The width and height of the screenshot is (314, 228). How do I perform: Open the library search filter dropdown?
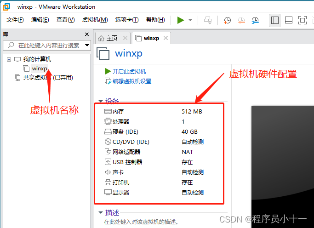[87, 45]
